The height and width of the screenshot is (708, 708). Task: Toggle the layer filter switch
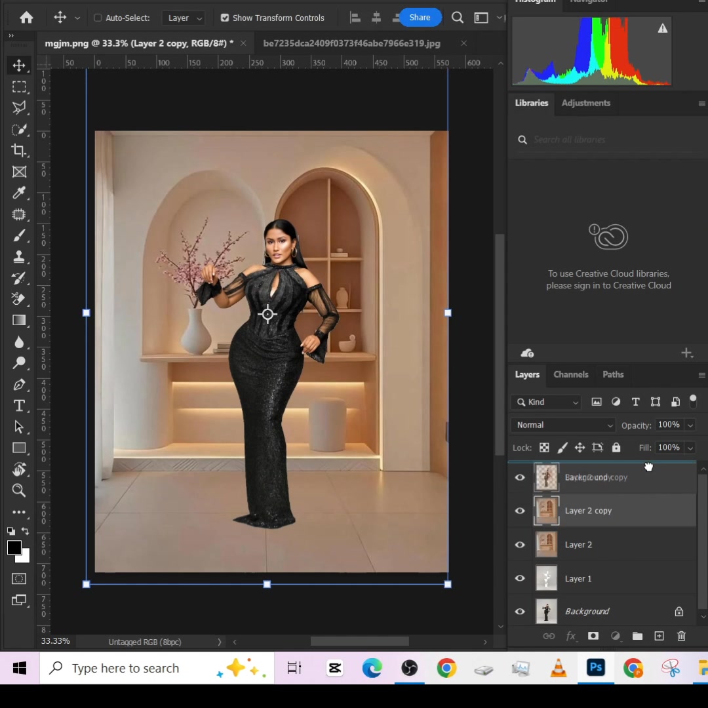tap(693, 401)
